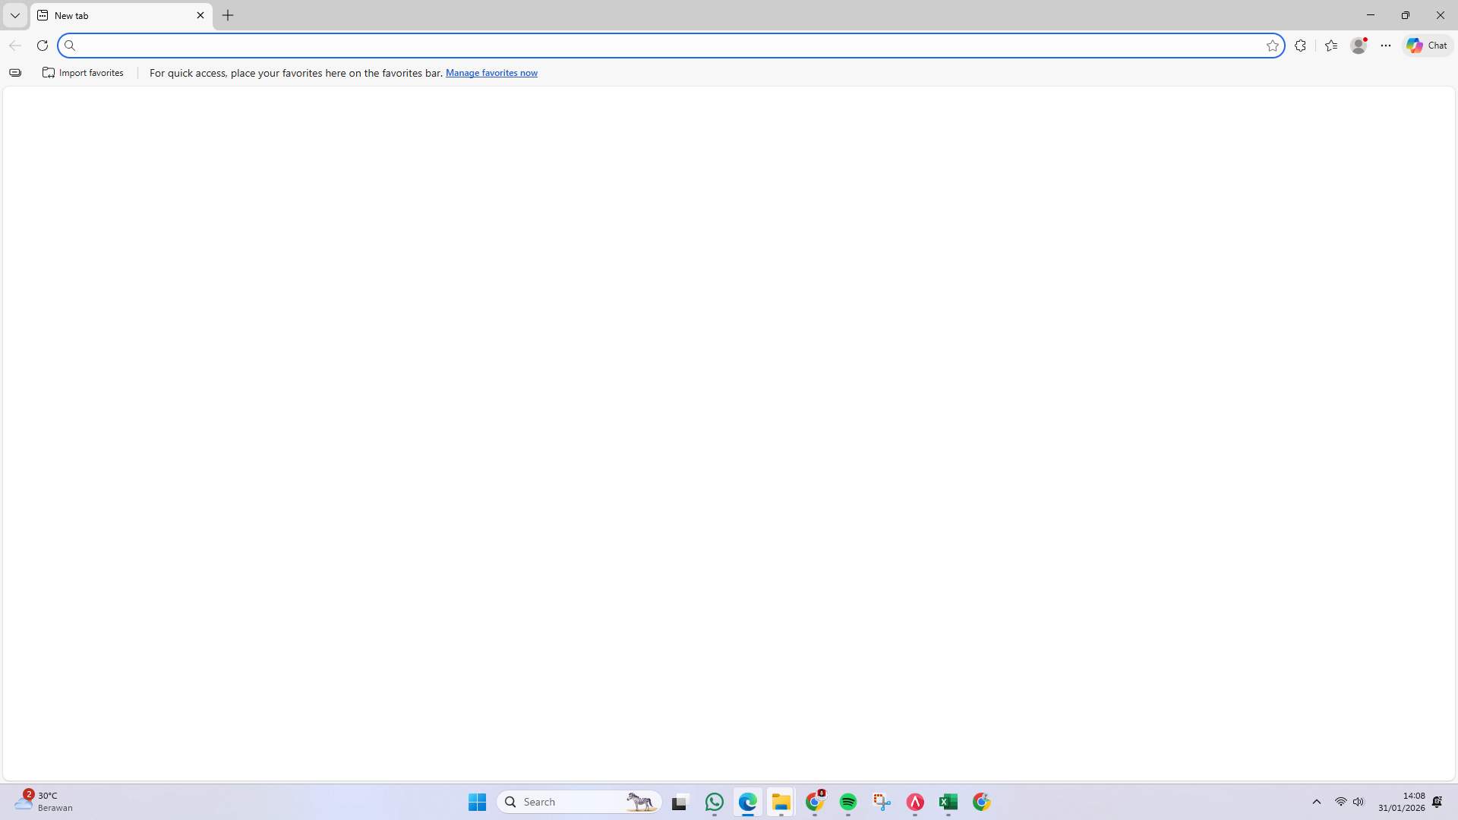Open the Wi-Fi network panel
The width and height of the screenshot is (1458, 820).
(1340, 801)
